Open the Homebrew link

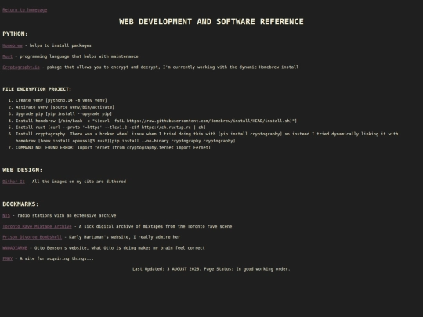(13, 45)
